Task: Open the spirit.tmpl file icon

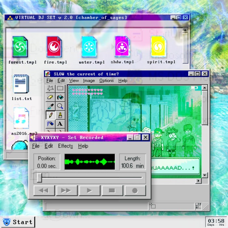Action: tap(159, 46)
